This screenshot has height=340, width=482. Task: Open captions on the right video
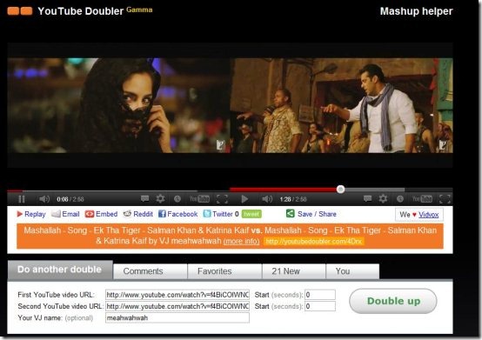point(367,199)
